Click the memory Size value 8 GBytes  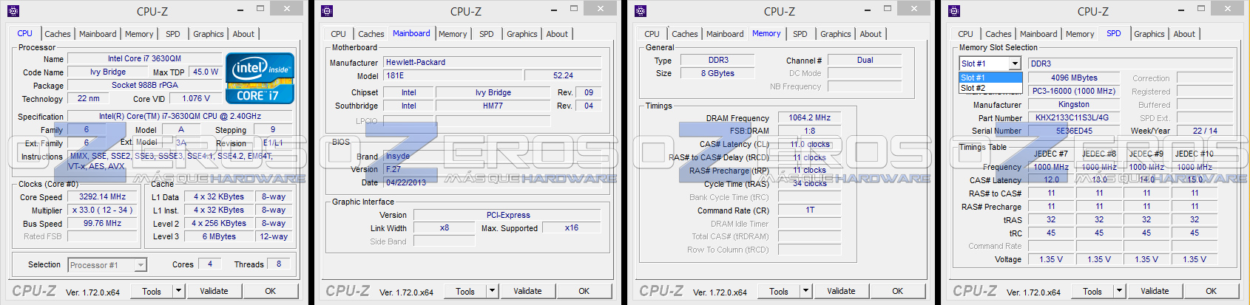pyautogui.click(x=717, y=73)
